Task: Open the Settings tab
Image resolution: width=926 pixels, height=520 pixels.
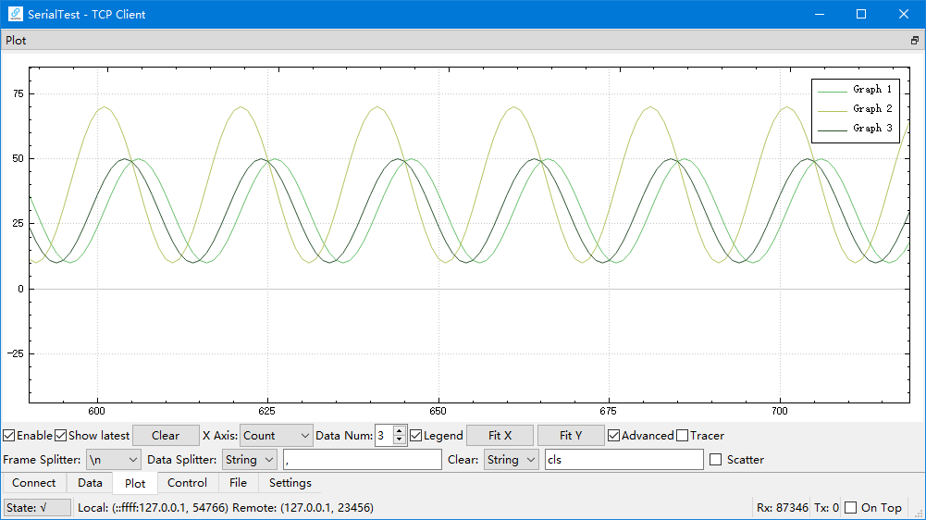Action: (290, 483)
